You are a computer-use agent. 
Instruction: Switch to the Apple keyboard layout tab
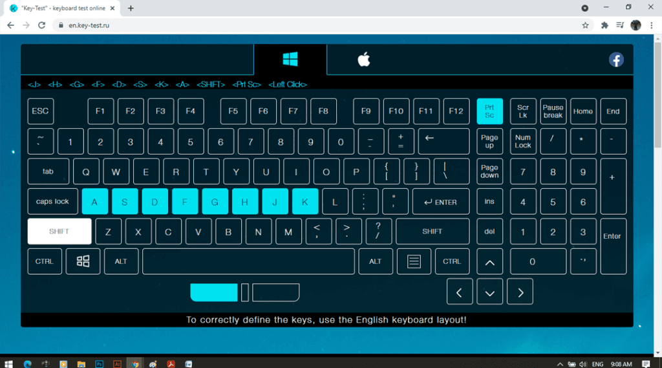tap(363, 60)
